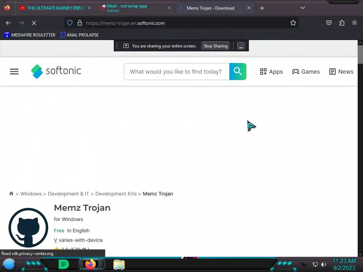The width and height of the screenshot is (363, 272).
Task: Open the News section
Action: point(341,72)
